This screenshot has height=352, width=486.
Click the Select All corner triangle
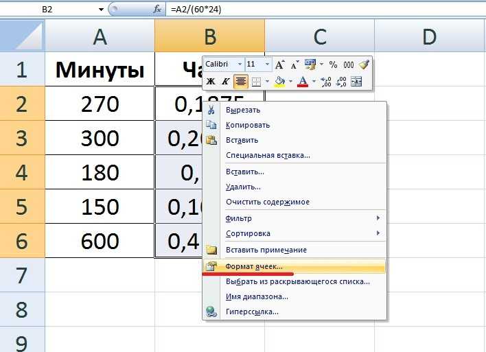[x=23, y=36]
